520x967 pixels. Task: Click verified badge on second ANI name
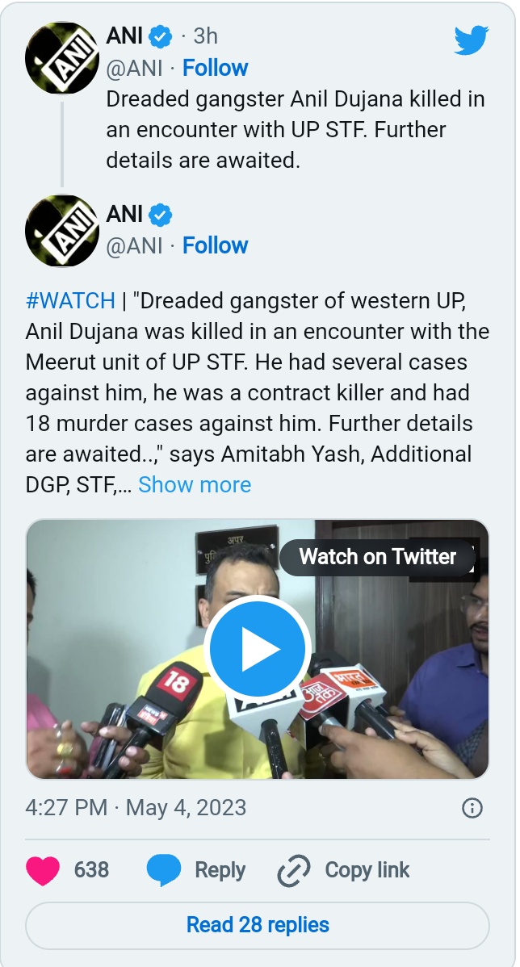(161, 215)
